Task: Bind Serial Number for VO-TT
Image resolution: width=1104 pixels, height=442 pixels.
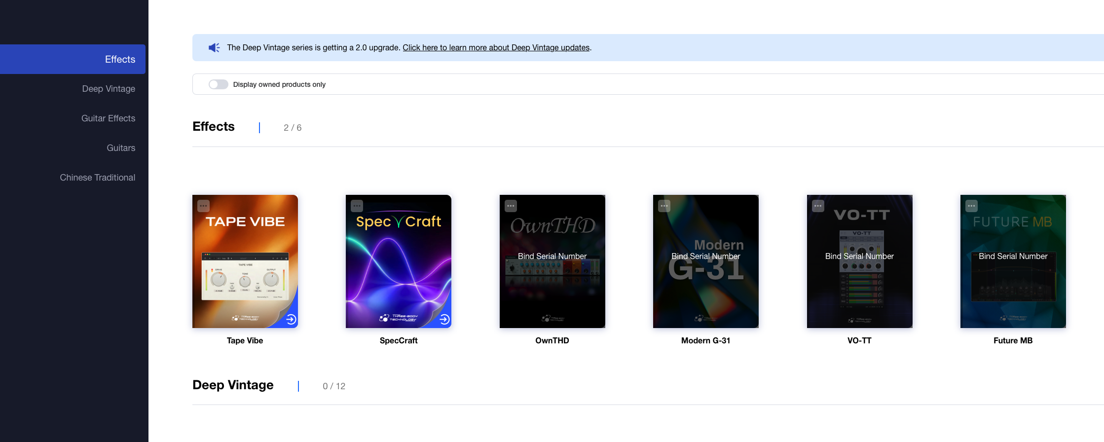Action: pyautogui.click(x=859, y=256)
